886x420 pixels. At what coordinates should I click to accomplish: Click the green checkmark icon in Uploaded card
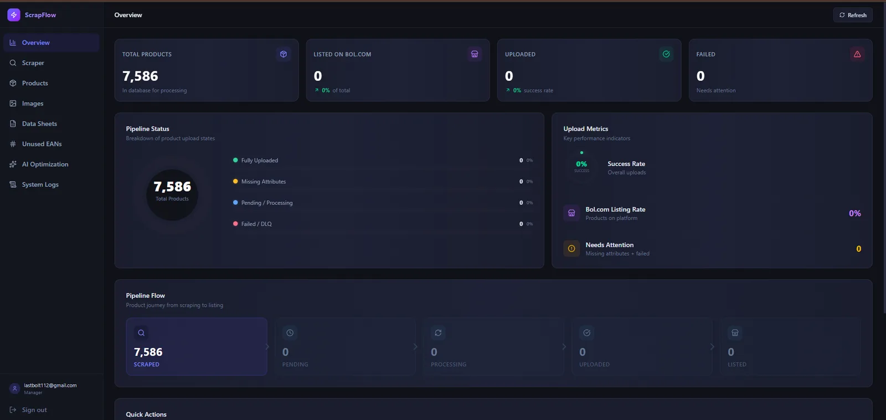[666, 54]
